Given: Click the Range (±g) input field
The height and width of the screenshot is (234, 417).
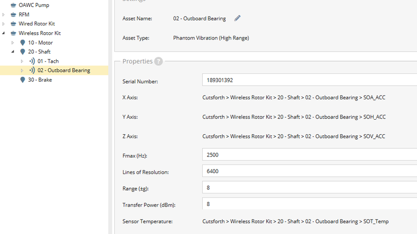Looking at the screenshot, I should (x=310, y=188).
